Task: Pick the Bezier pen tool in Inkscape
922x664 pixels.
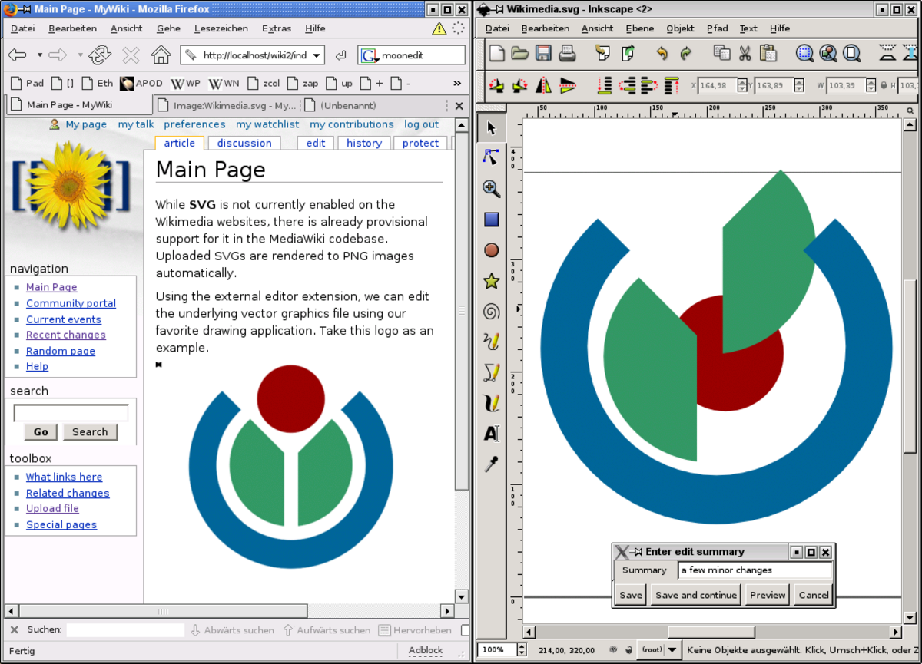Action: pos(492,372)
